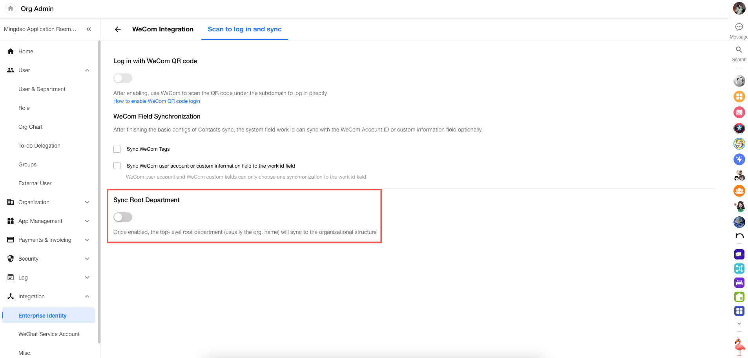Click the Search magnifier icon
748x358 pixels.
point(739,50)
